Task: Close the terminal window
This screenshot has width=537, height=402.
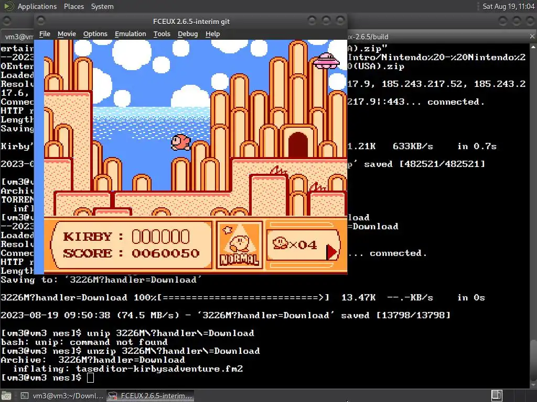Action: pyautogui.click(x=531, y=21)
